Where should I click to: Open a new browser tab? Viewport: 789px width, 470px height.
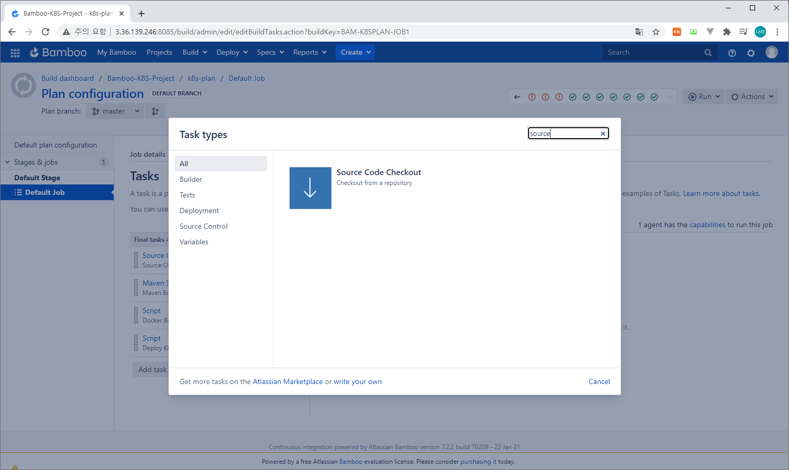(x=141, y=14)
